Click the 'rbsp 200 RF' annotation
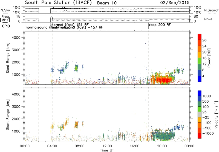This screenshot has width=219, height=152. (x=160, y=25)
